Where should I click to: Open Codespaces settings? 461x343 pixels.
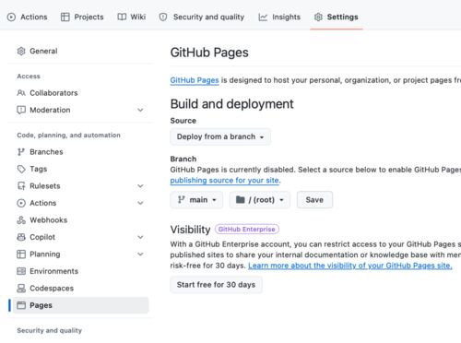tap(80, 289)
